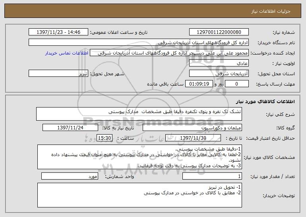The width and height of the screenshot is (306, 217).
Task: Click the delivery province field 'آذربایجان شرقی'
Action: coord(219,74)
